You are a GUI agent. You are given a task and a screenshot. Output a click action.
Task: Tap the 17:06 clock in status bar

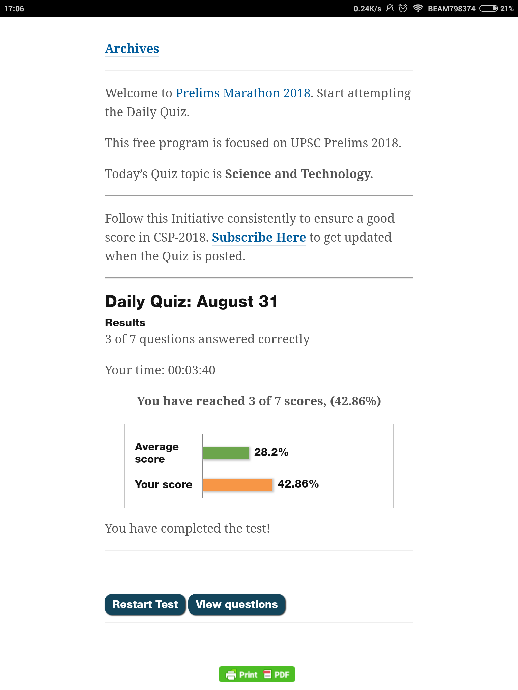tap(14, 9)
